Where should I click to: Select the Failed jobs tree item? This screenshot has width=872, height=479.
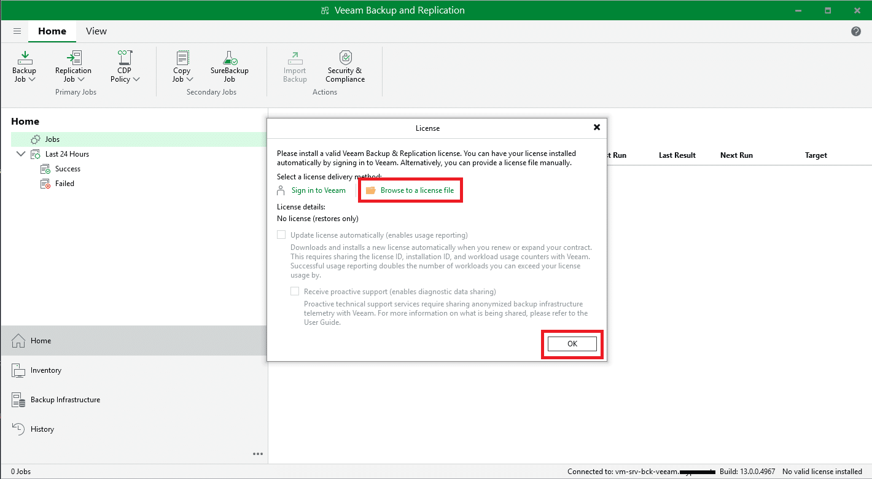(64, 184)
